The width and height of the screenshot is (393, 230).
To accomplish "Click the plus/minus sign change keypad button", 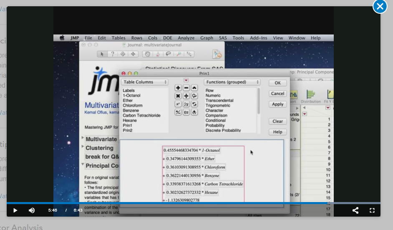I will [x=178, y=112].
